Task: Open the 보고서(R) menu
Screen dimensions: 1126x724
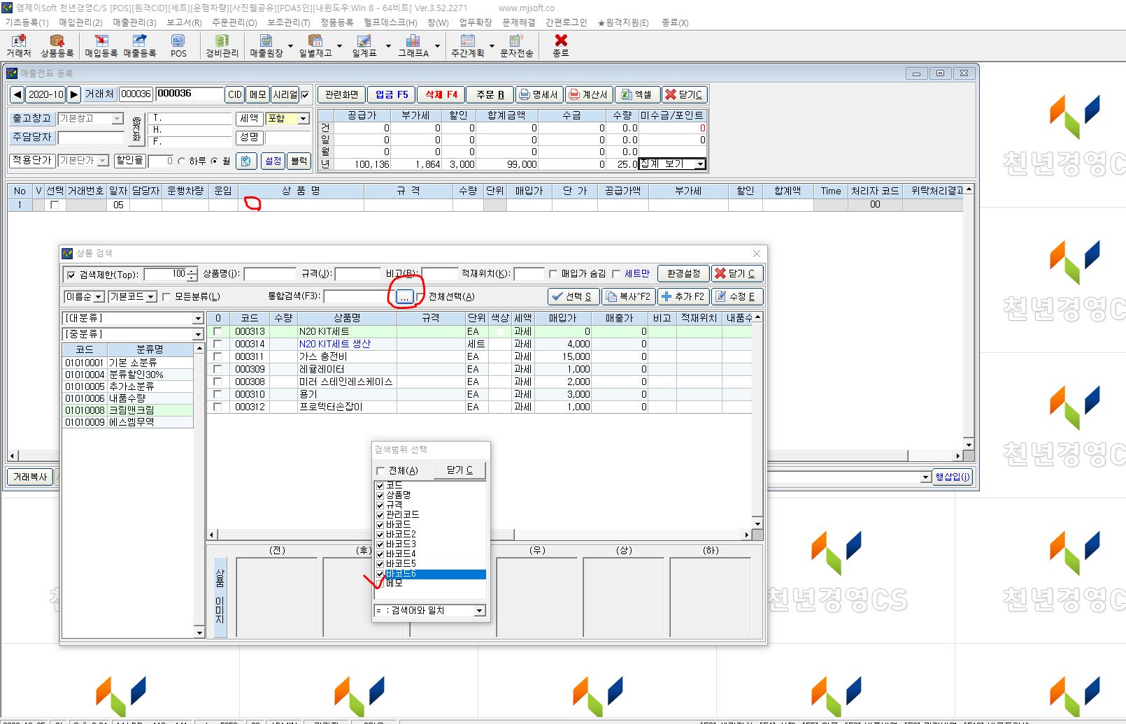Action: click(184, 22)
